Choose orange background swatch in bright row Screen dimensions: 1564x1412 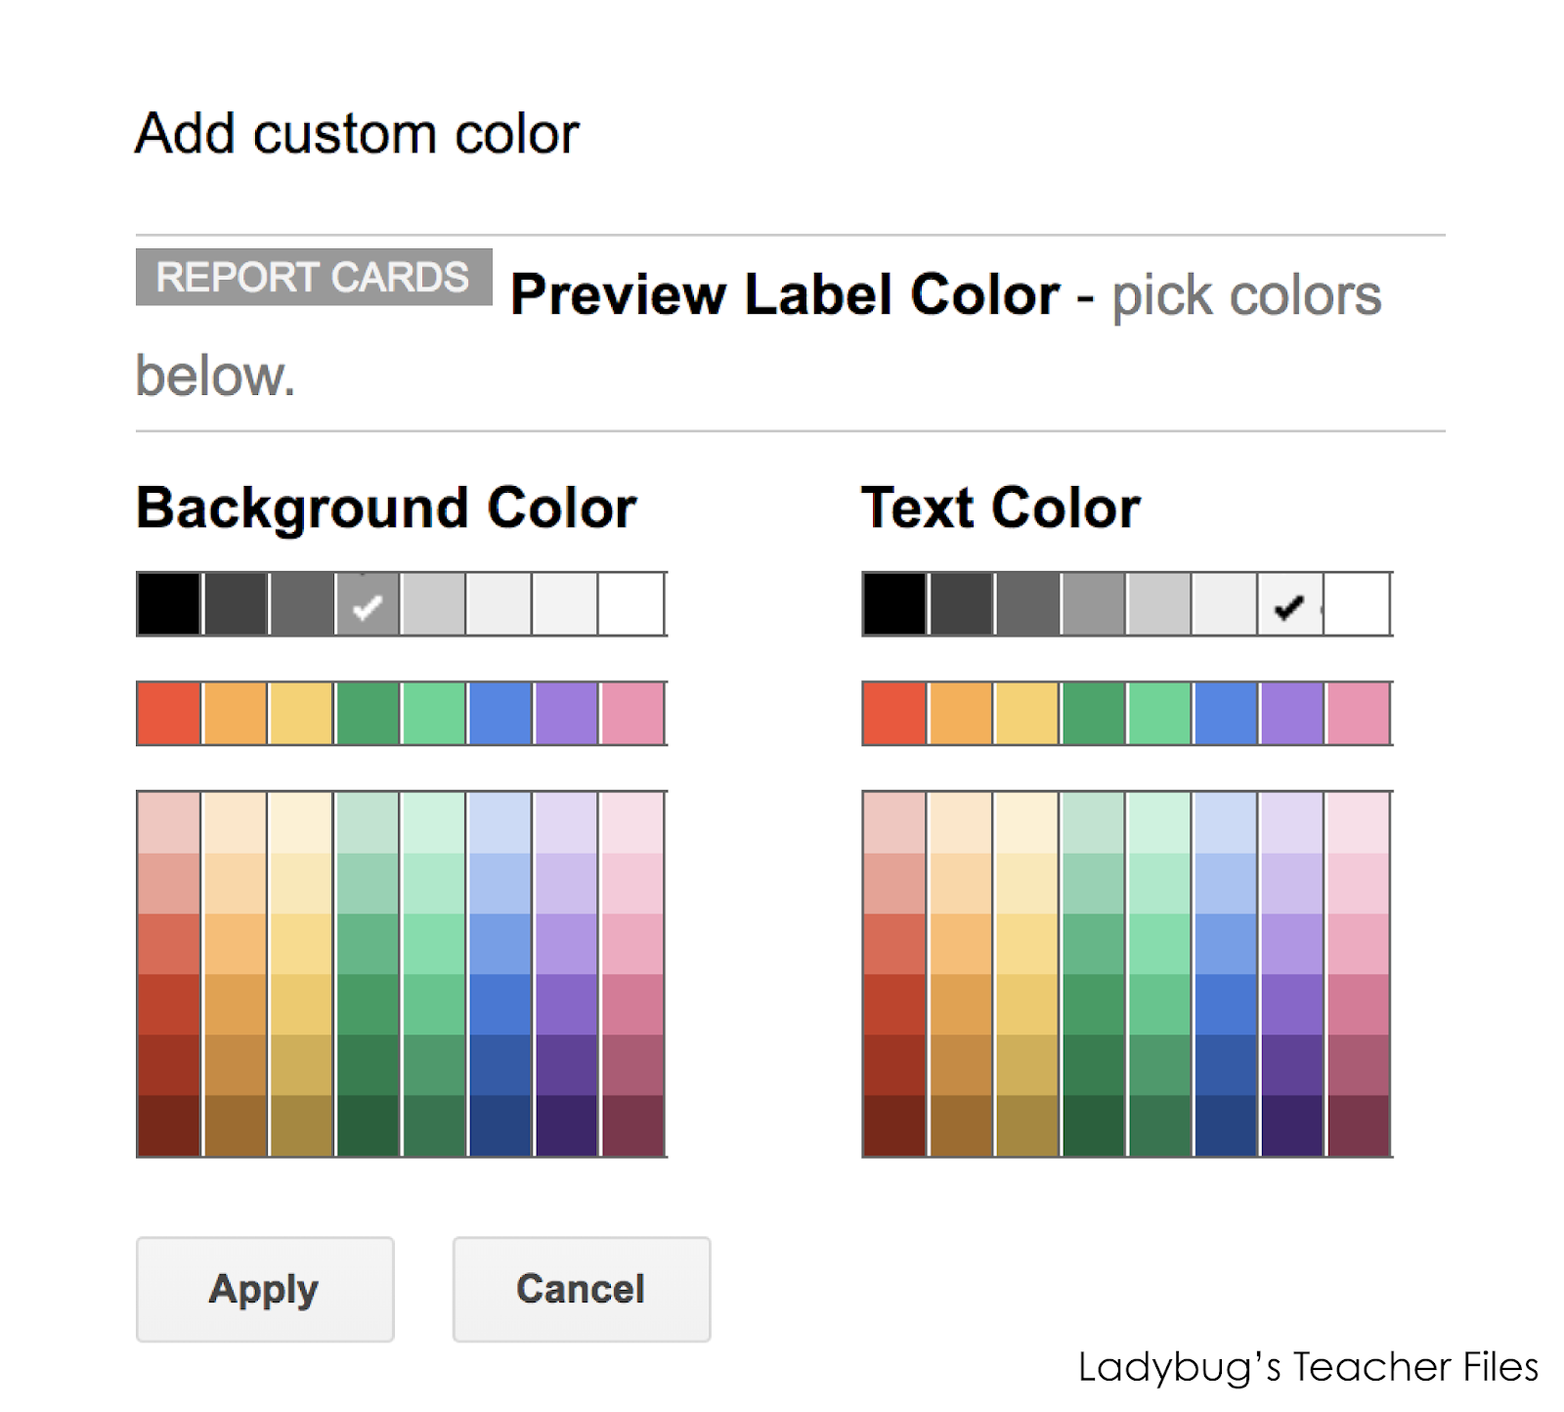tap(235, 714)
